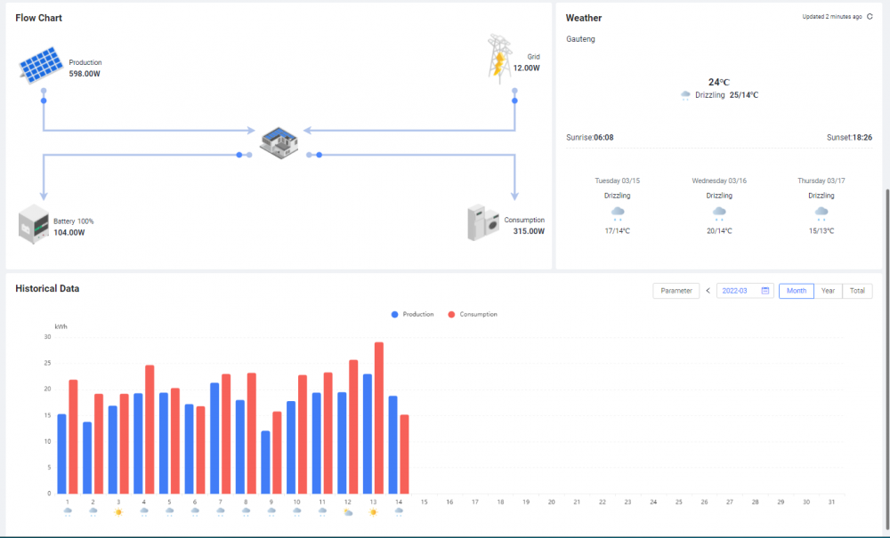Click Thursday 03/17 forecast cloud icon
The width and height of the screenshot is (890, 538).
point(821,213)
